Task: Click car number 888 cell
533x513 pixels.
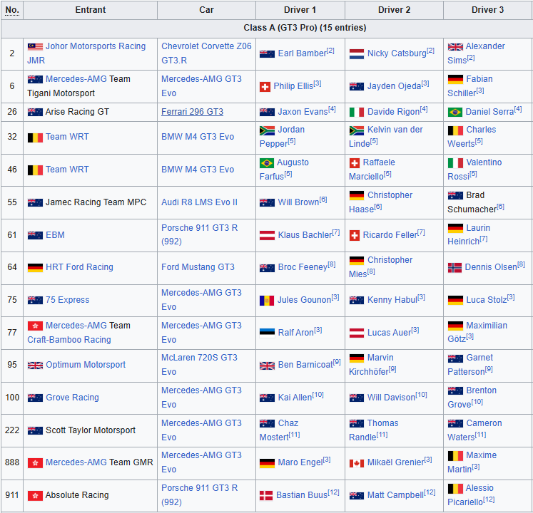Action: 12,462
